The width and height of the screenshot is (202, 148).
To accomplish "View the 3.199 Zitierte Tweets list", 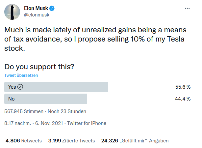I will [x=71, y=141].
